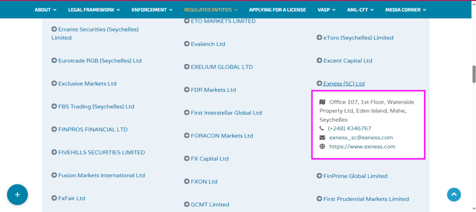Click the floating plus button
Viewport: 476px width, 212px height.
point(17,195)
